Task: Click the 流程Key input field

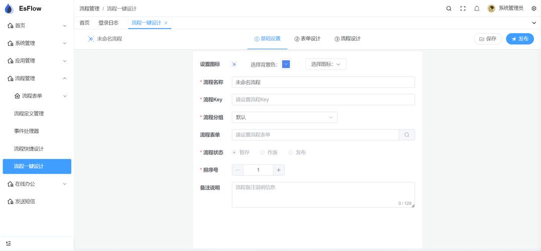Action: coord(323,100)
